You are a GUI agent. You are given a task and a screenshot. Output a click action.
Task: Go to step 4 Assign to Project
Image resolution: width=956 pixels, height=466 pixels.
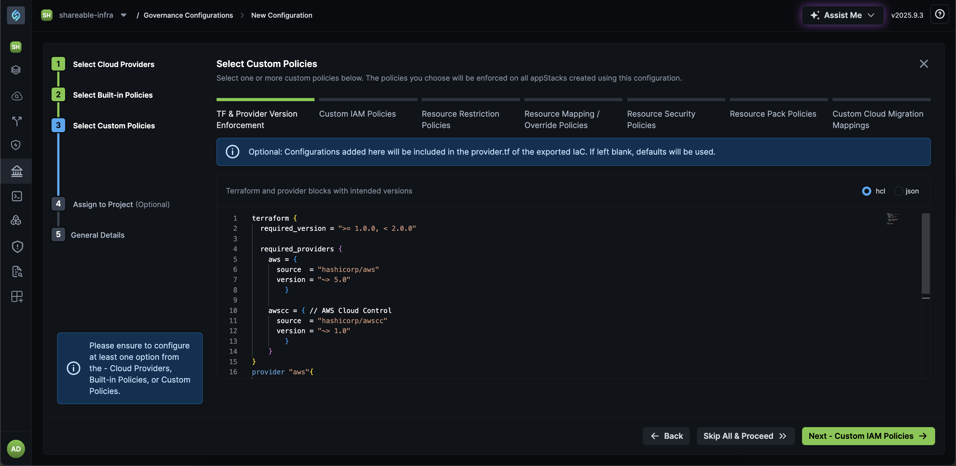111,205
